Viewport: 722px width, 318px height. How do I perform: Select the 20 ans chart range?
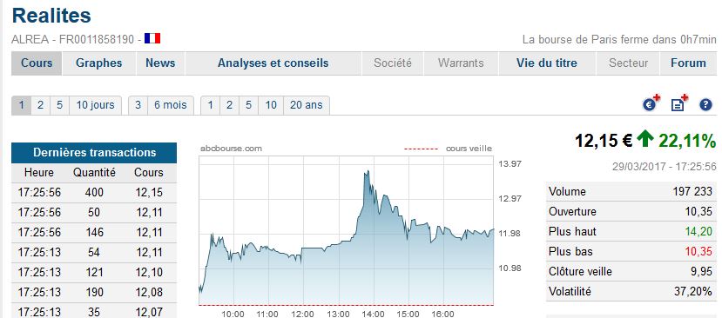307,105
